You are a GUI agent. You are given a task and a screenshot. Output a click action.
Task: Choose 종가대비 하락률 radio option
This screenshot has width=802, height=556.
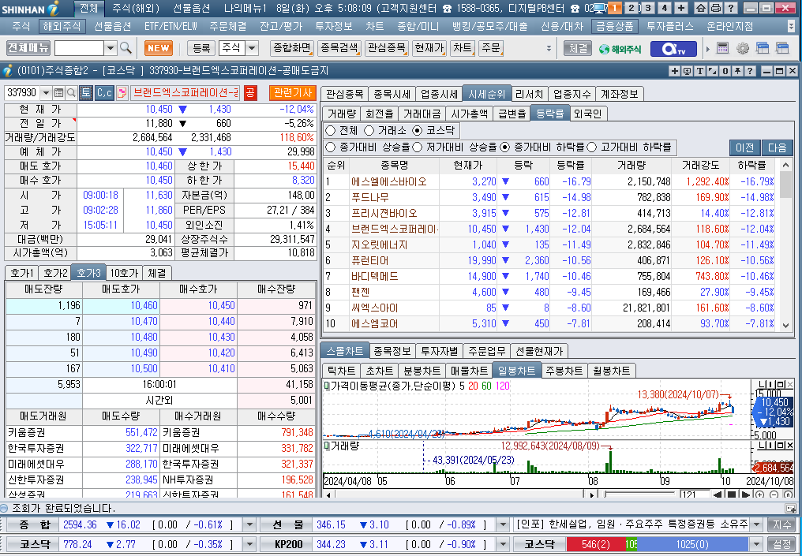click(x=505, y=147)
